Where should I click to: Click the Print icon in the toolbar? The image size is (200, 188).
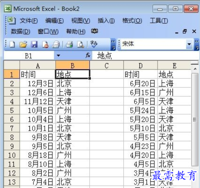tap(69, 44)
